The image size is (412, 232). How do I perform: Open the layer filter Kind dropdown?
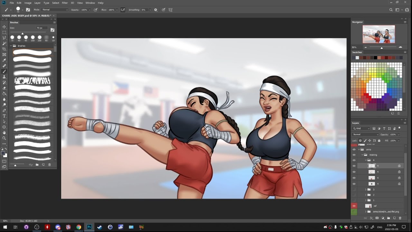361,129
